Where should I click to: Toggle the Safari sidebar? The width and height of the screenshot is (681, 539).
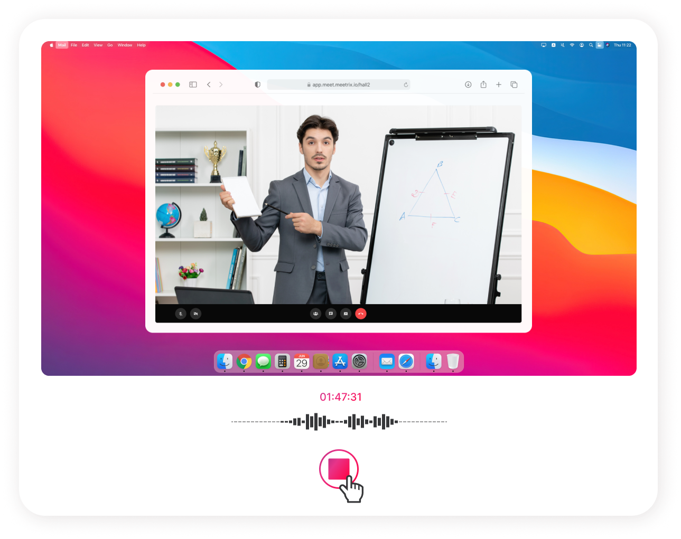click(x=193, y=84)
